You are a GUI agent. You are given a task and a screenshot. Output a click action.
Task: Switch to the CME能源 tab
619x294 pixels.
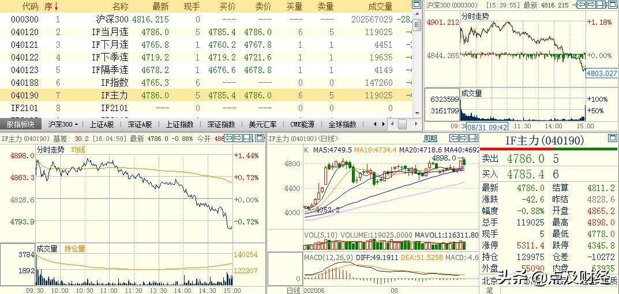(x=302, y=124)
